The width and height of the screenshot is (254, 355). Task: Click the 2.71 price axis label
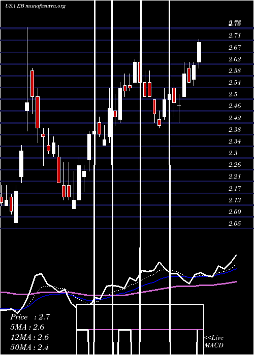point(235,35)
